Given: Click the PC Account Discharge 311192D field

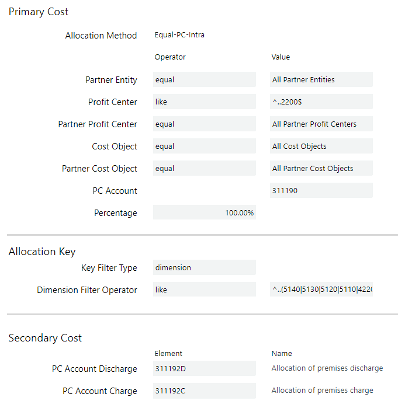Looking at the screenshot, I should (x=204, y=369).
